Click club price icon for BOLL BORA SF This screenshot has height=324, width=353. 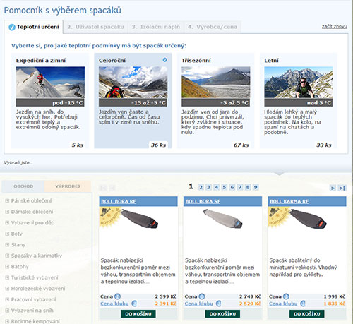218,304
